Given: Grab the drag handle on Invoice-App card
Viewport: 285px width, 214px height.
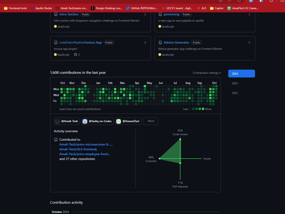Looking at the screenshot, I should [x=145, y=43].
